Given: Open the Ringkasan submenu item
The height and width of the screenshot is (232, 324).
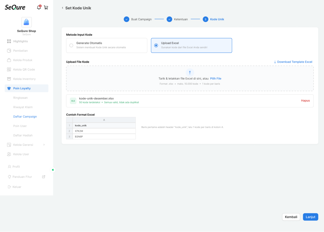Looking at the screenshot, I should (21, 98).
